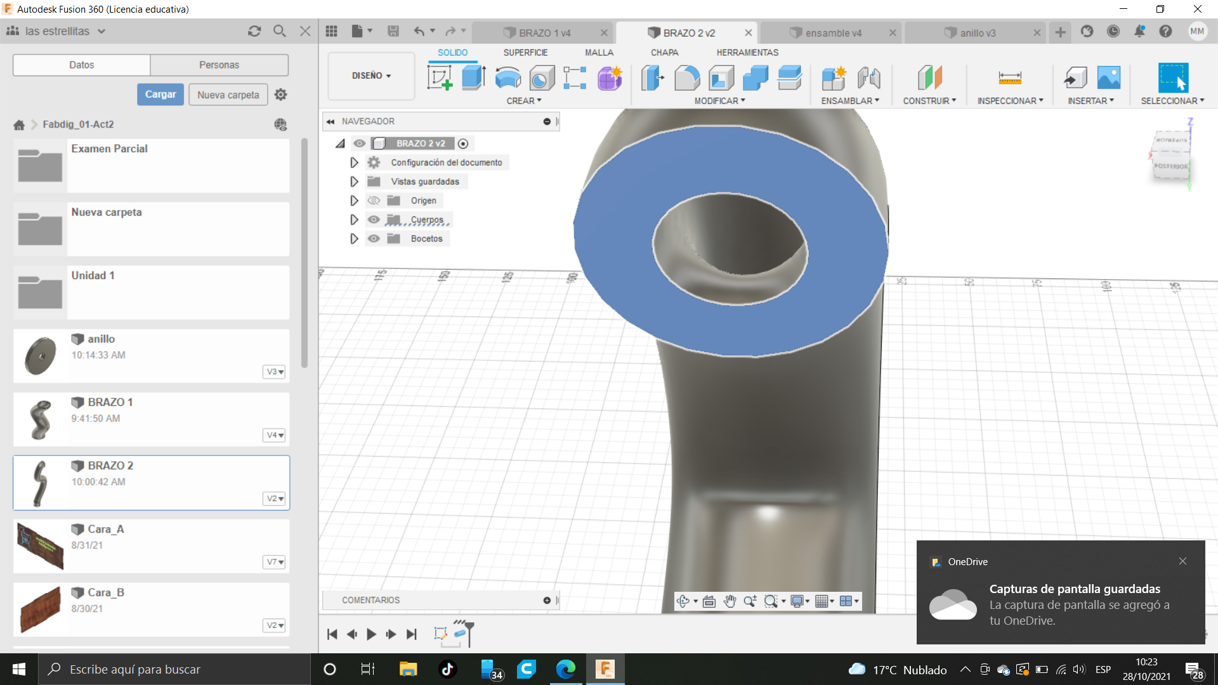
Task: Open the V3 version dropdown for anillo
Action: tap(274, 372)
